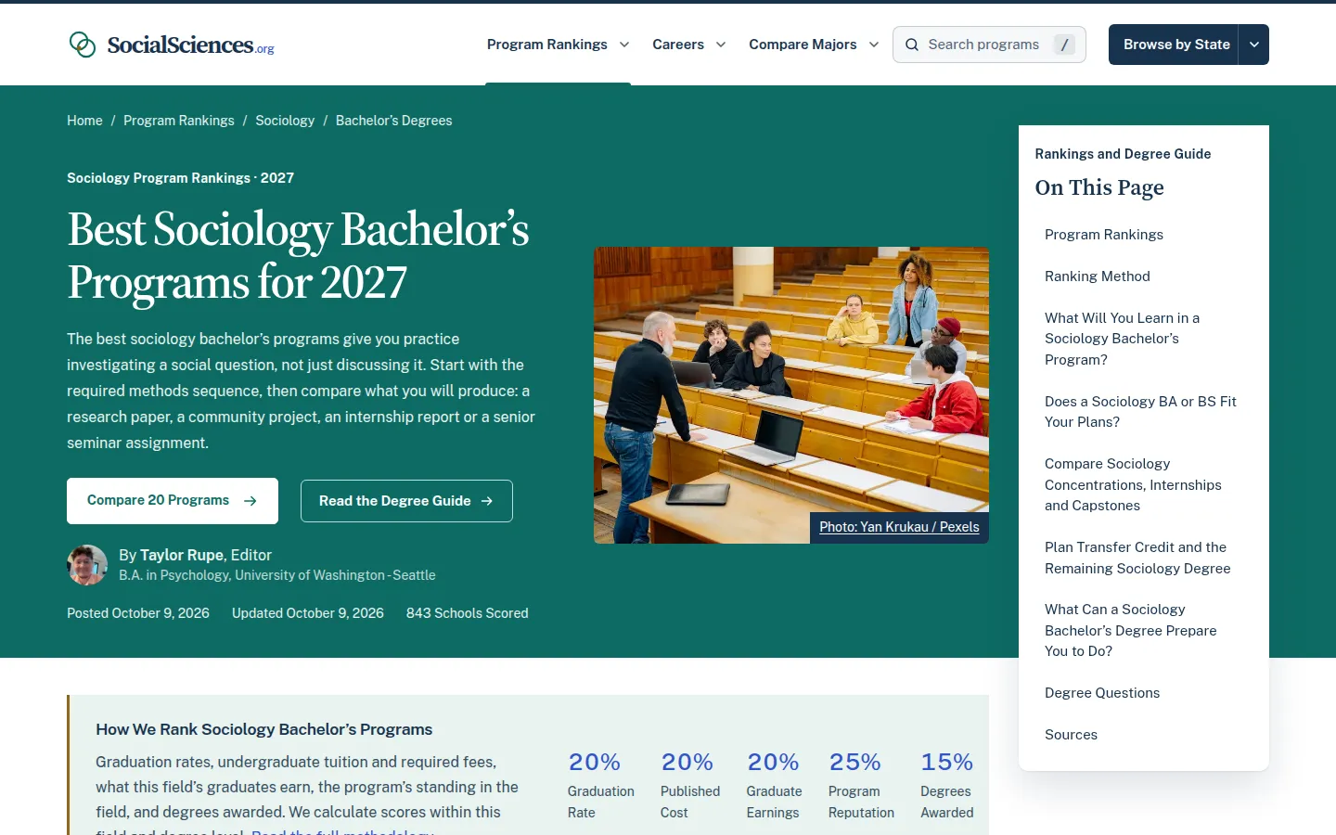Jump to Compare Sociology Concentrations section
The image size is (1336, 835).
click(1133, 484)
